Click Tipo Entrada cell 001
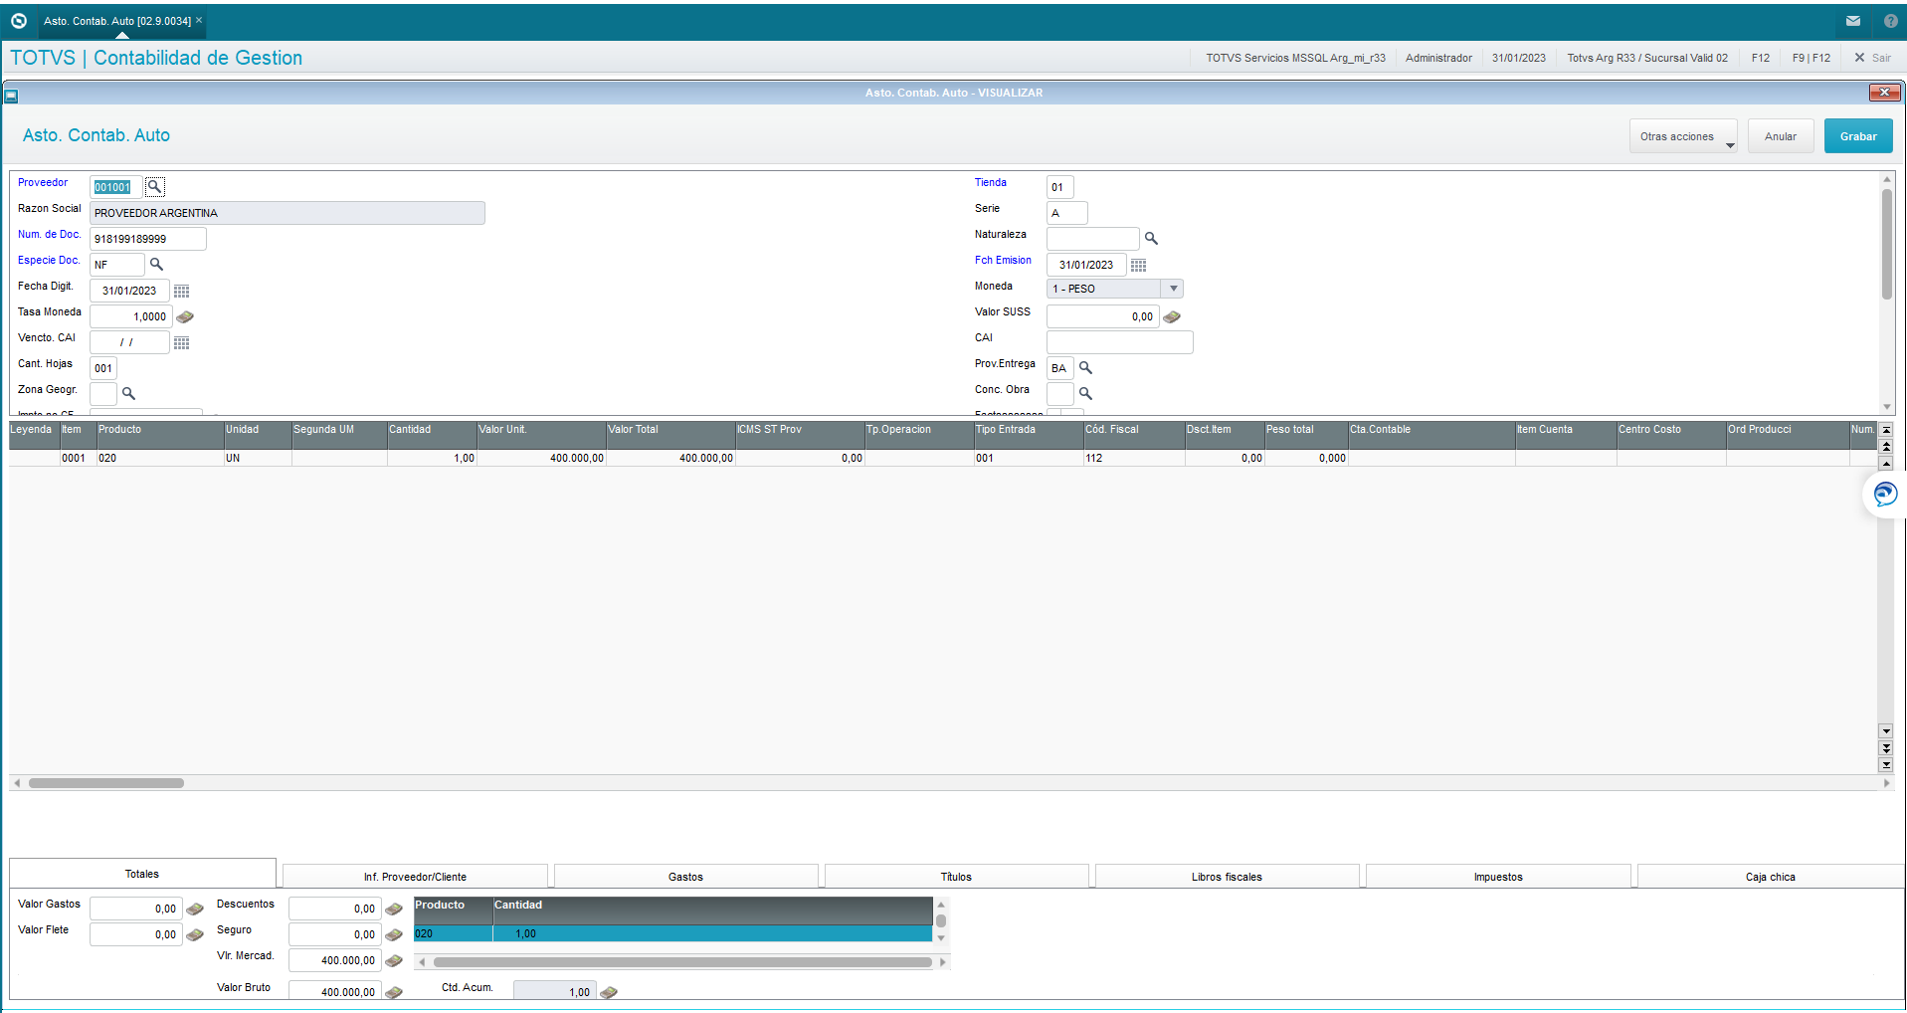 [x=1029, y=458]
